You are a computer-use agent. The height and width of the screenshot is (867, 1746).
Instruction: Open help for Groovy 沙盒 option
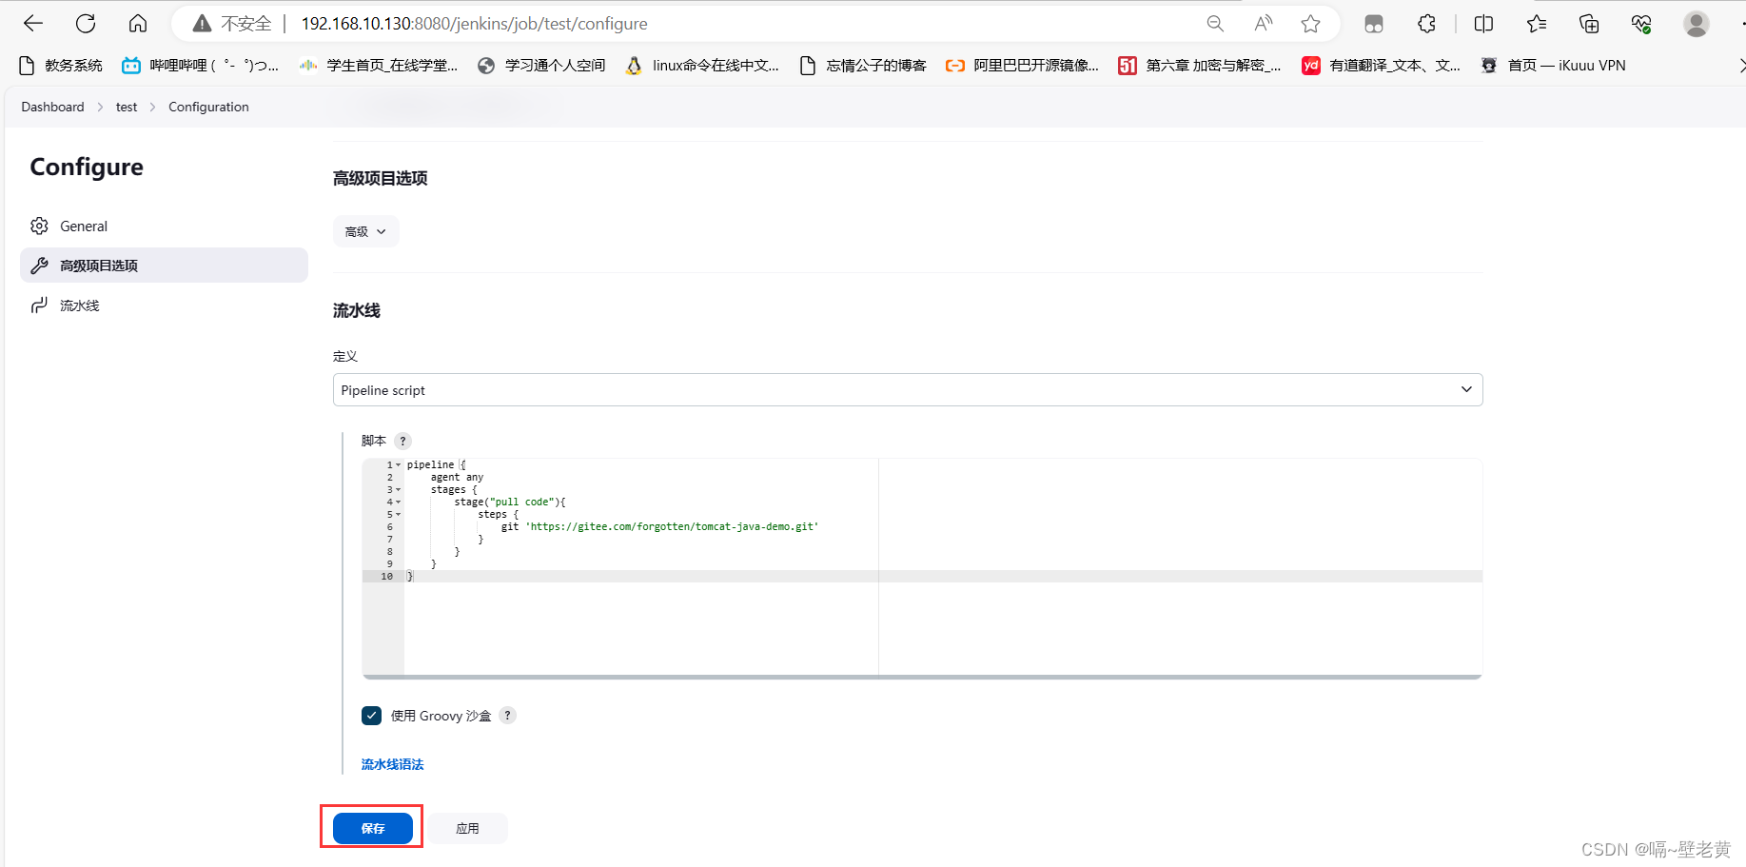[x=507, y=716]
